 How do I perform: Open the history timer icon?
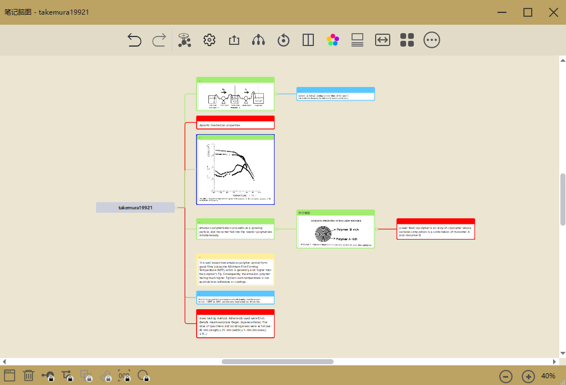point(283,40)
